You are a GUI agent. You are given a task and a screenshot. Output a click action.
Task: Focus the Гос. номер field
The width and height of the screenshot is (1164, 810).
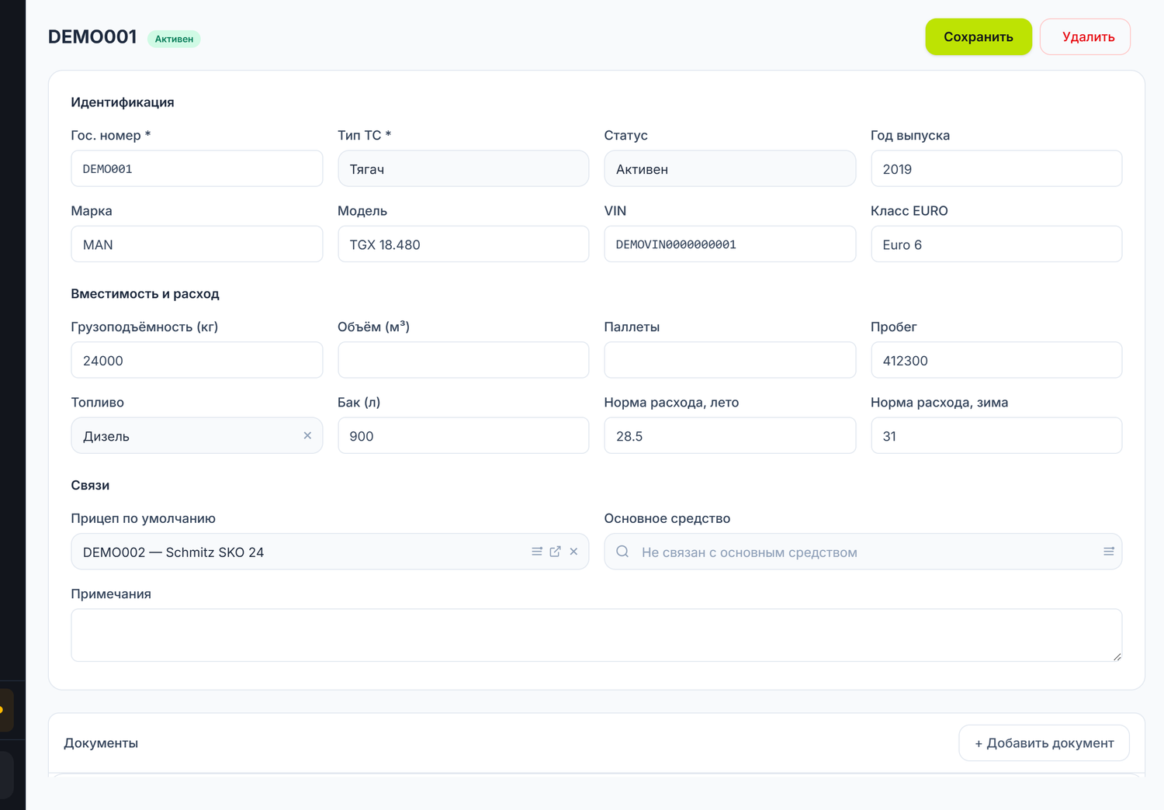coord(197,168)
